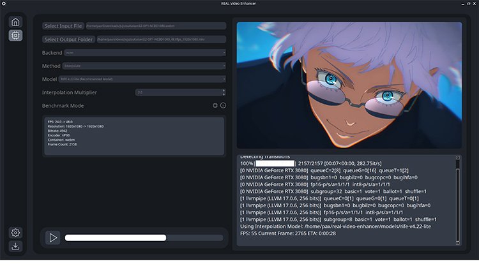This screenshot has width=479, height=273.
Task: Click the video preview image
Action: 349,85
